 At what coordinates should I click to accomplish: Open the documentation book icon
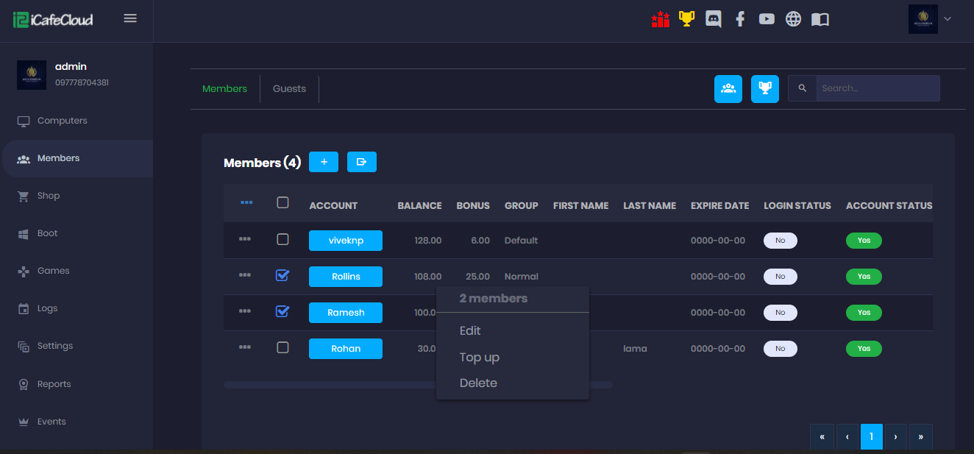[x=820, y=19]
